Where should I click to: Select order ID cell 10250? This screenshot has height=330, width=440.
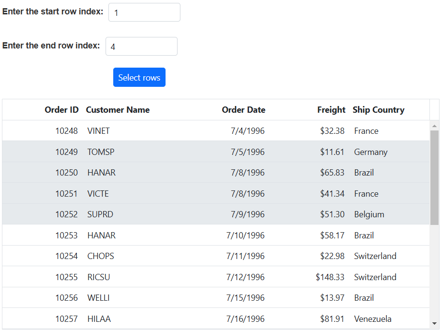(67, 173)
